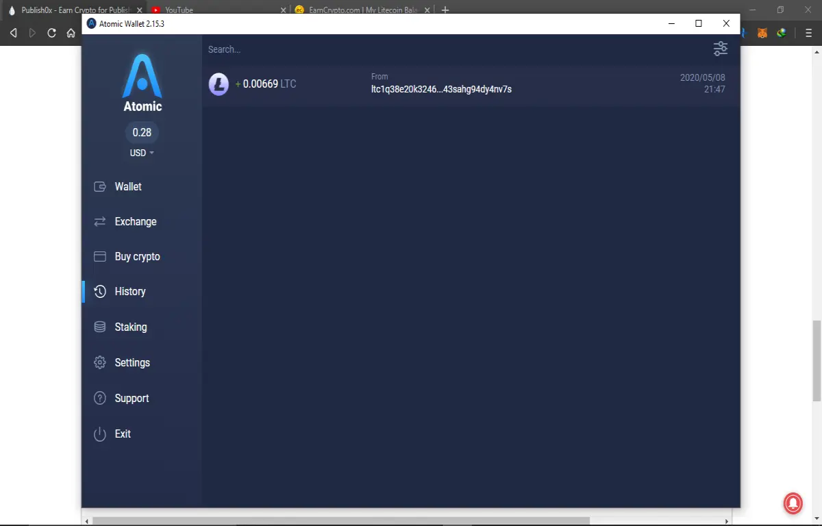The image size is (822, 526).
Task: Click the Exit power icon
Action: point(100,434)
